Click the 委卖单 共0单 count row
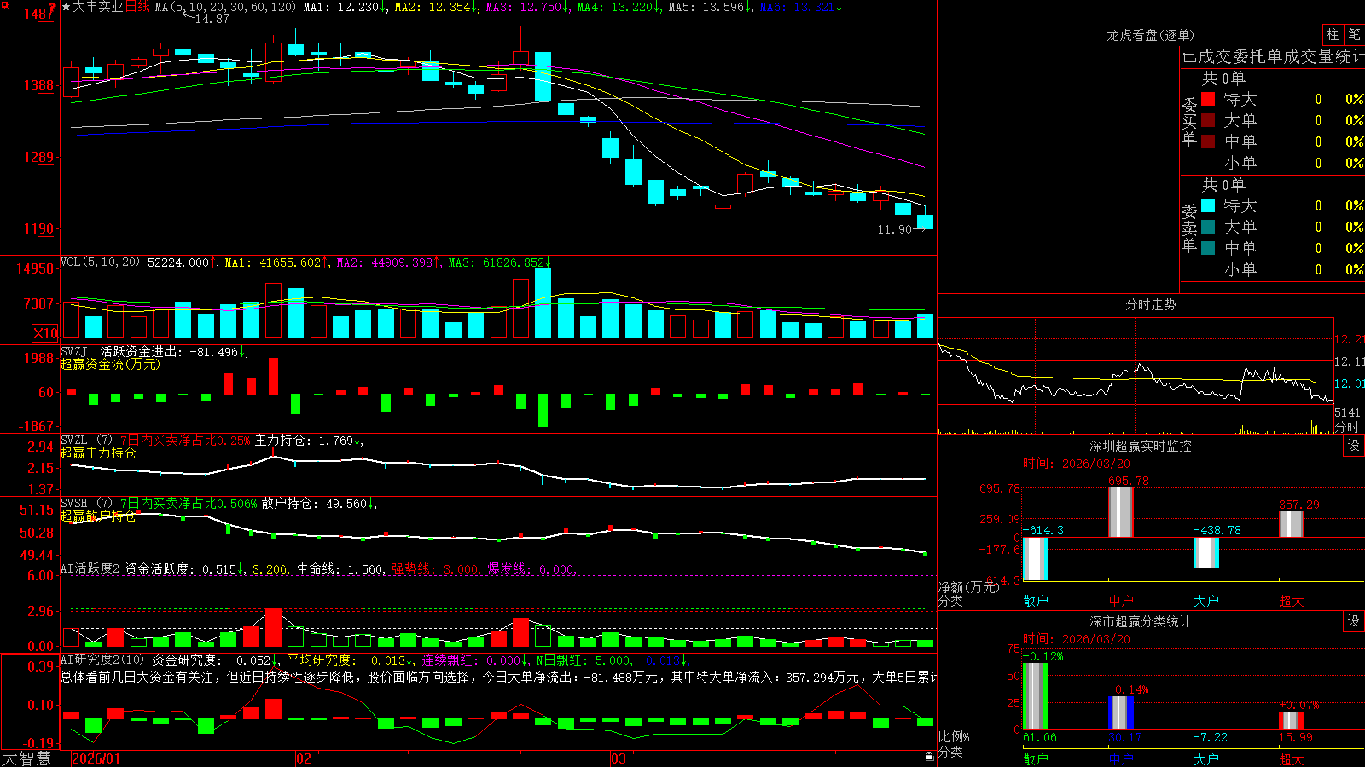The width and height of the screenshot is (1365, 767). 1223,185
